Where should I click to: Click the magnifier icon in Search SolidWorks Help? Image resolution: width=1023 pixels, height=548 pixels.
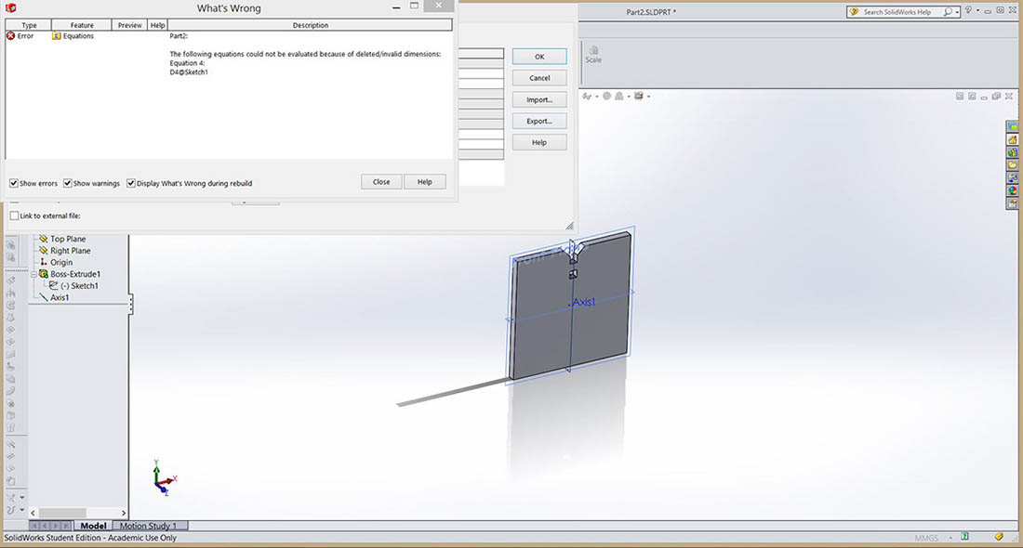[948, 12]
